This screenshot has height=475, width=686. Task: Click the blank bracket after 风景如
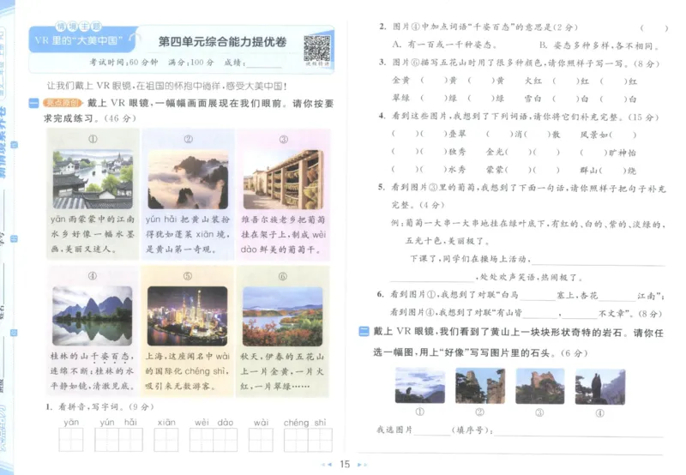[x=623, y=135]
